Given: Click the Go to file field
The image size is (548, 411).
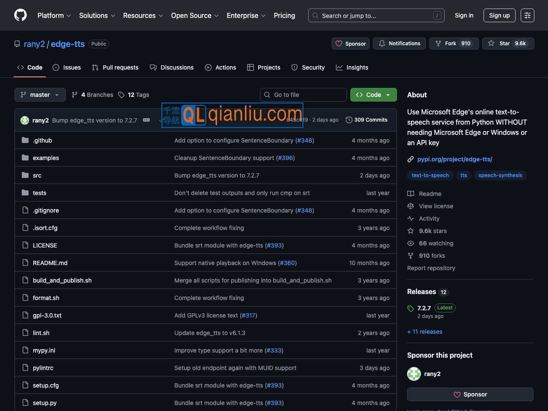Looking at the screenshot, I should coord(303,95).
